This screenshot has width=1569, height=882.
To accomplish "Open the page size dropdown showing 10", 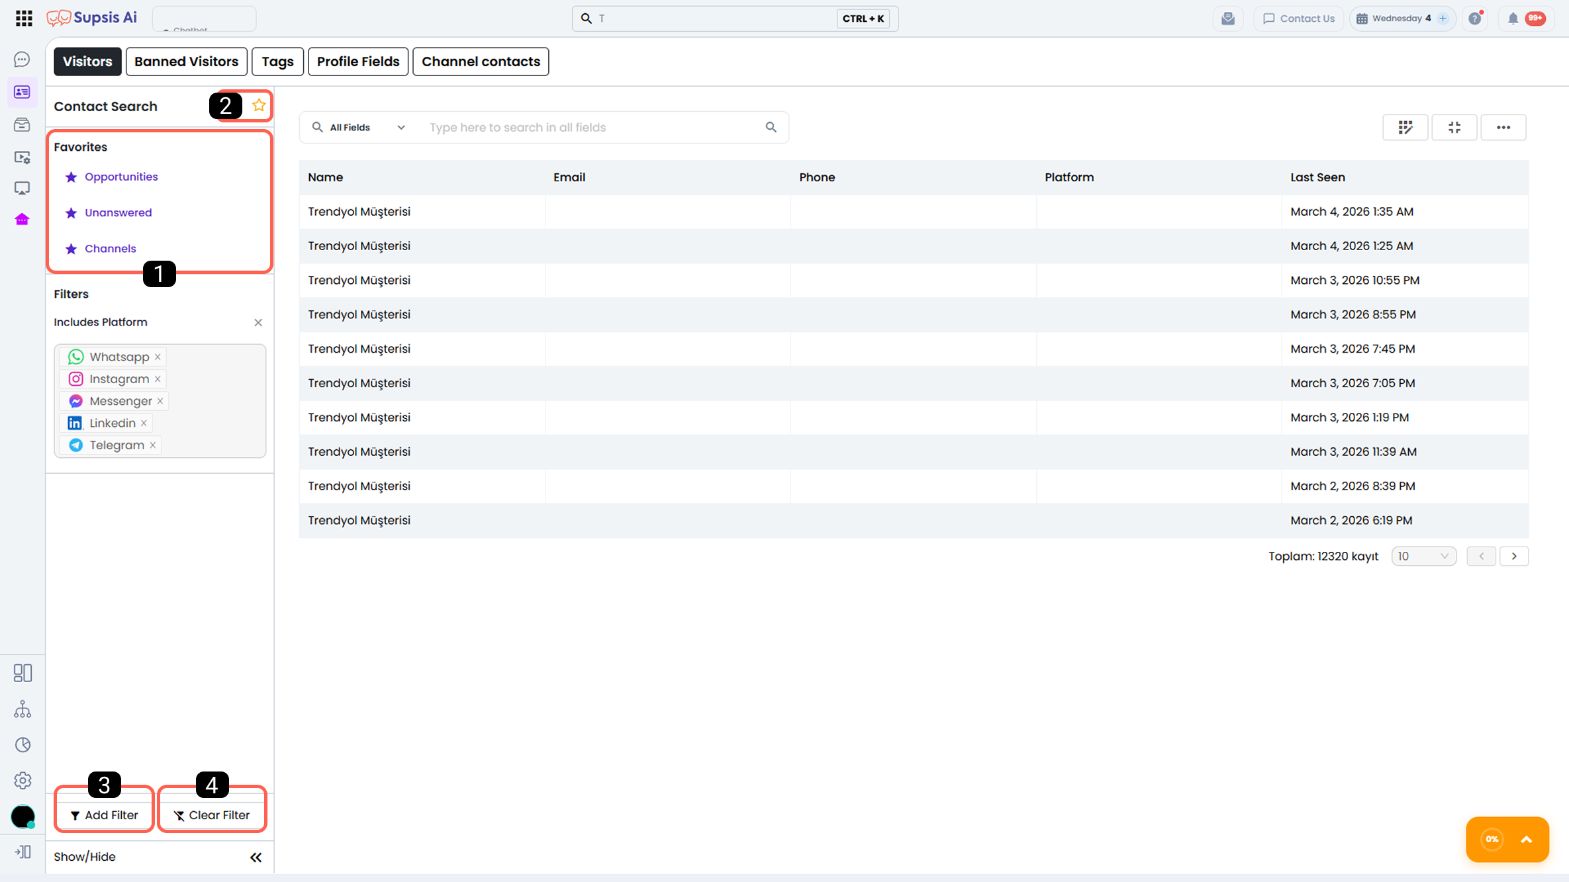I will coord(1424,556).
